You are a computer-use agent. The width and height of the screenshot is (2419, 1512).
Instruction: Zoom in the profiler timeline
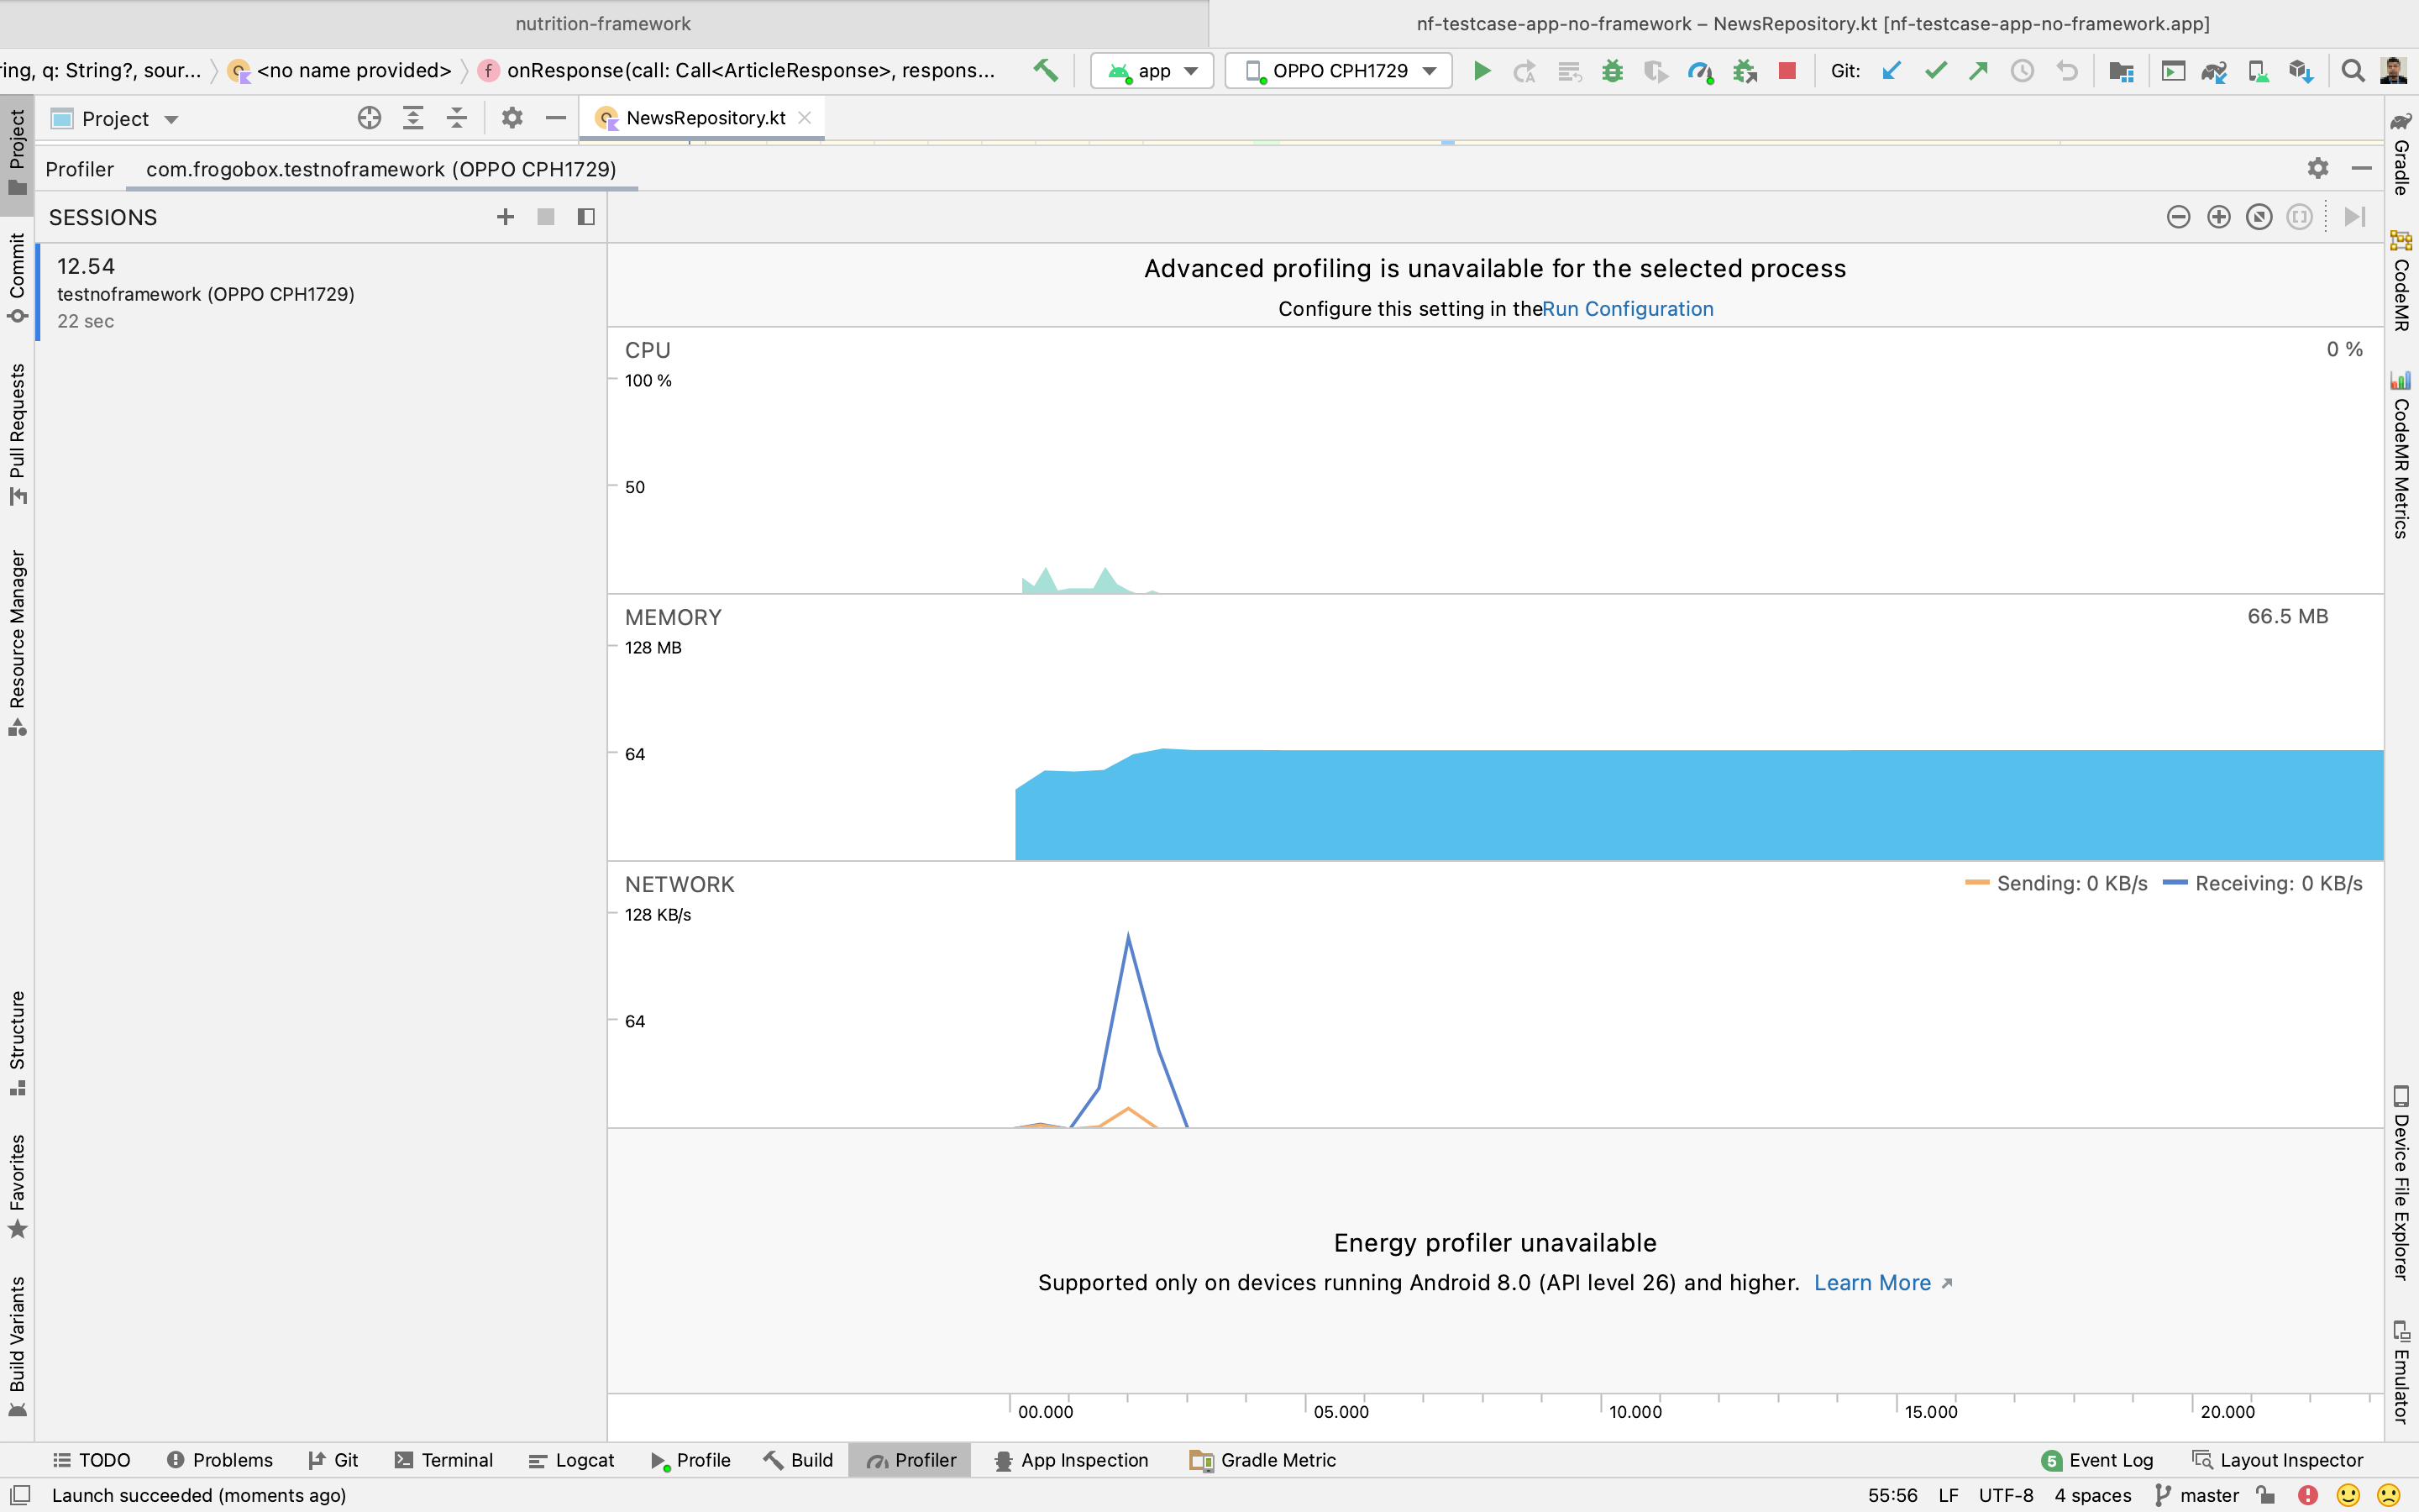point(2218,217)
